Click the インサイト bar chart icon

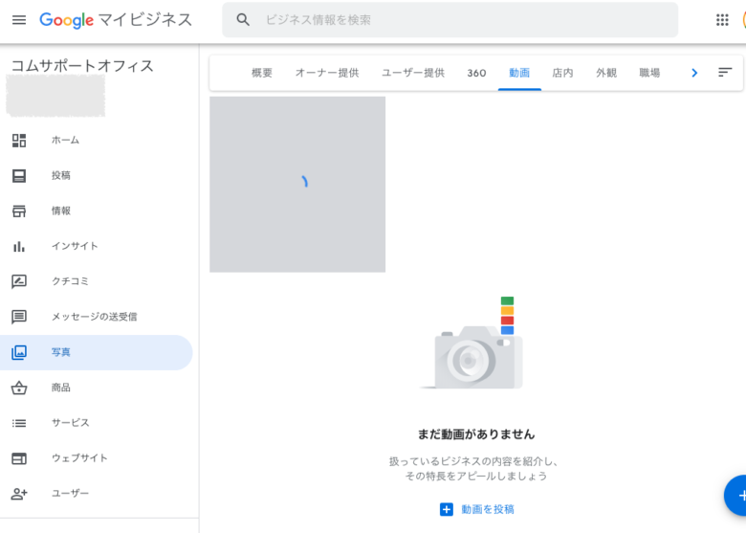pos(19,247)
